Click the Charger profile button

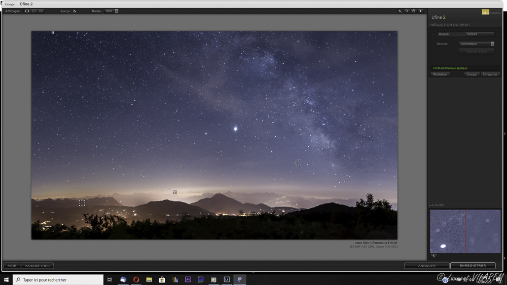coord(472,74)
